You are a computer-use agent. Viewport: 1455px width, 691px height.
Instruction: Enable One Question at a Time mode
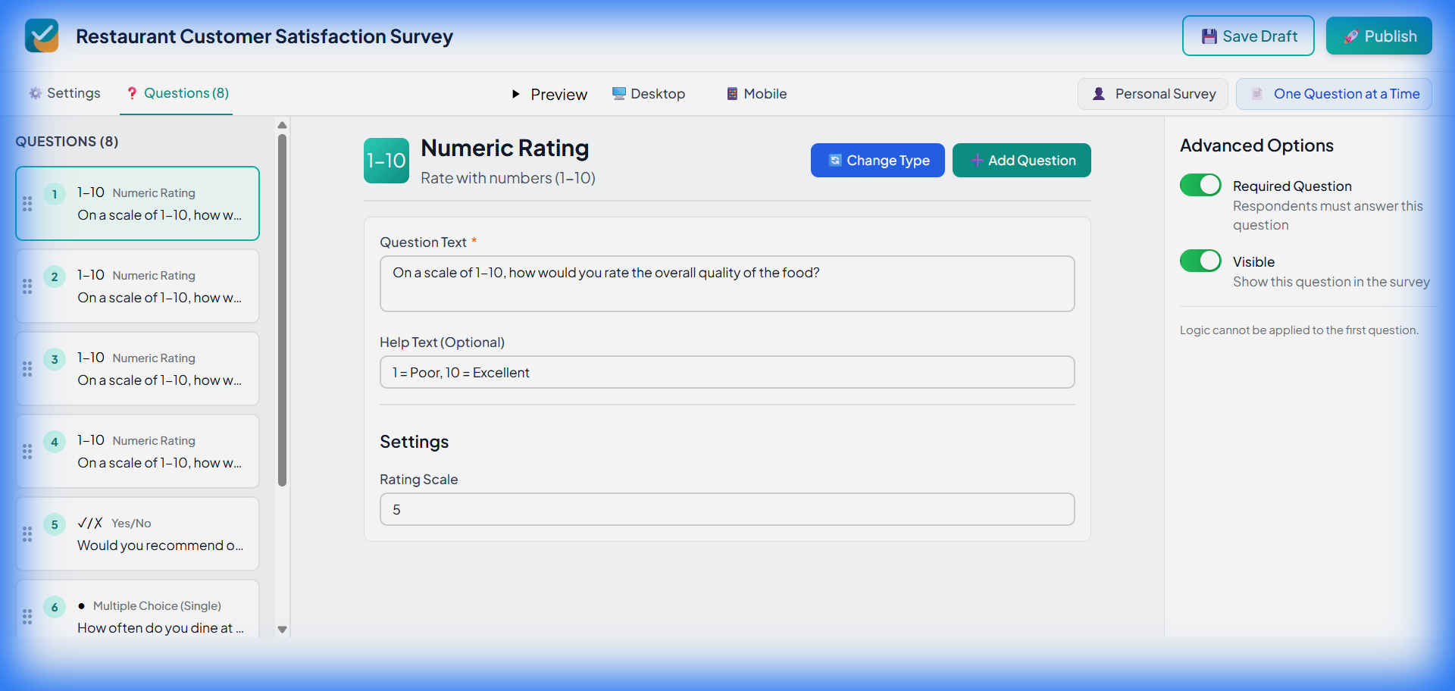click(x=1334, y=93)
